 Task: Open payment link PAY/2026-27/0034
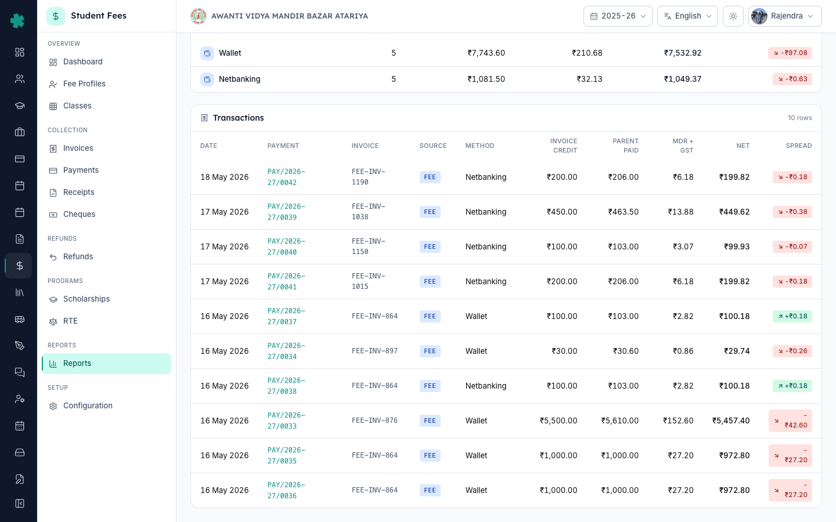pyautogui.click(x=286, y=351)
